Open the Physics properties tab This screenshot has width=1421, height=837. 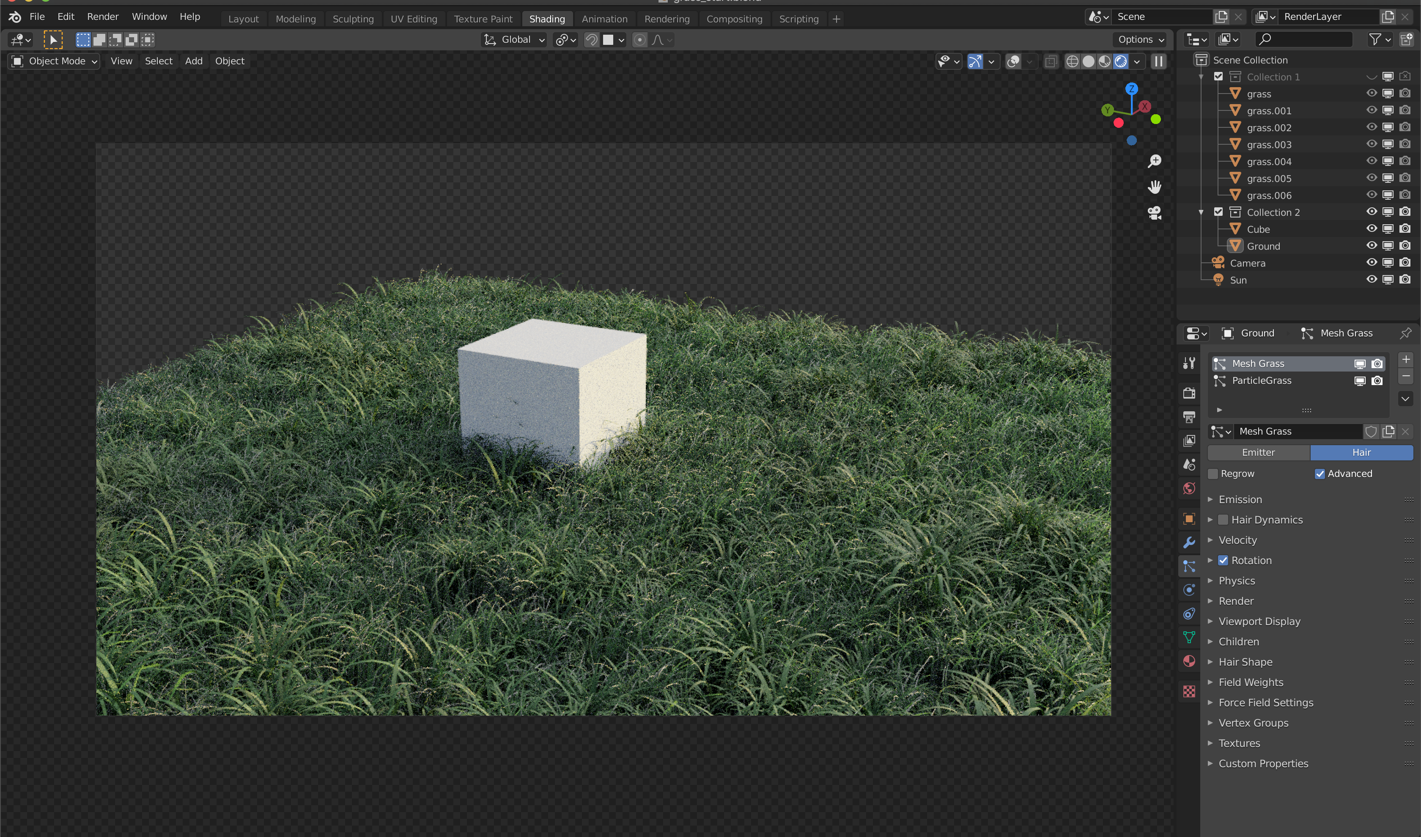coord(1189,589)
